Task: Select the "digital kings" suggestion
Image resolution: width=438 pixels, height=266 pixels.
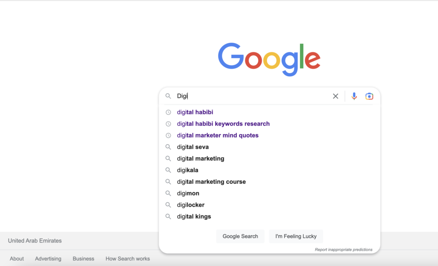Action: click(x=194, y=216)
